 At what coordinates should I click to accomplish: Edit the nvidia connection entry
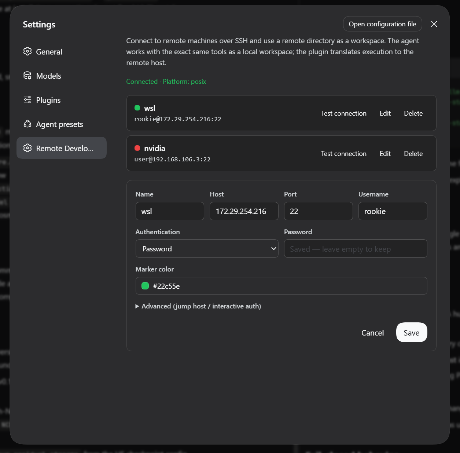pos(385,154)
